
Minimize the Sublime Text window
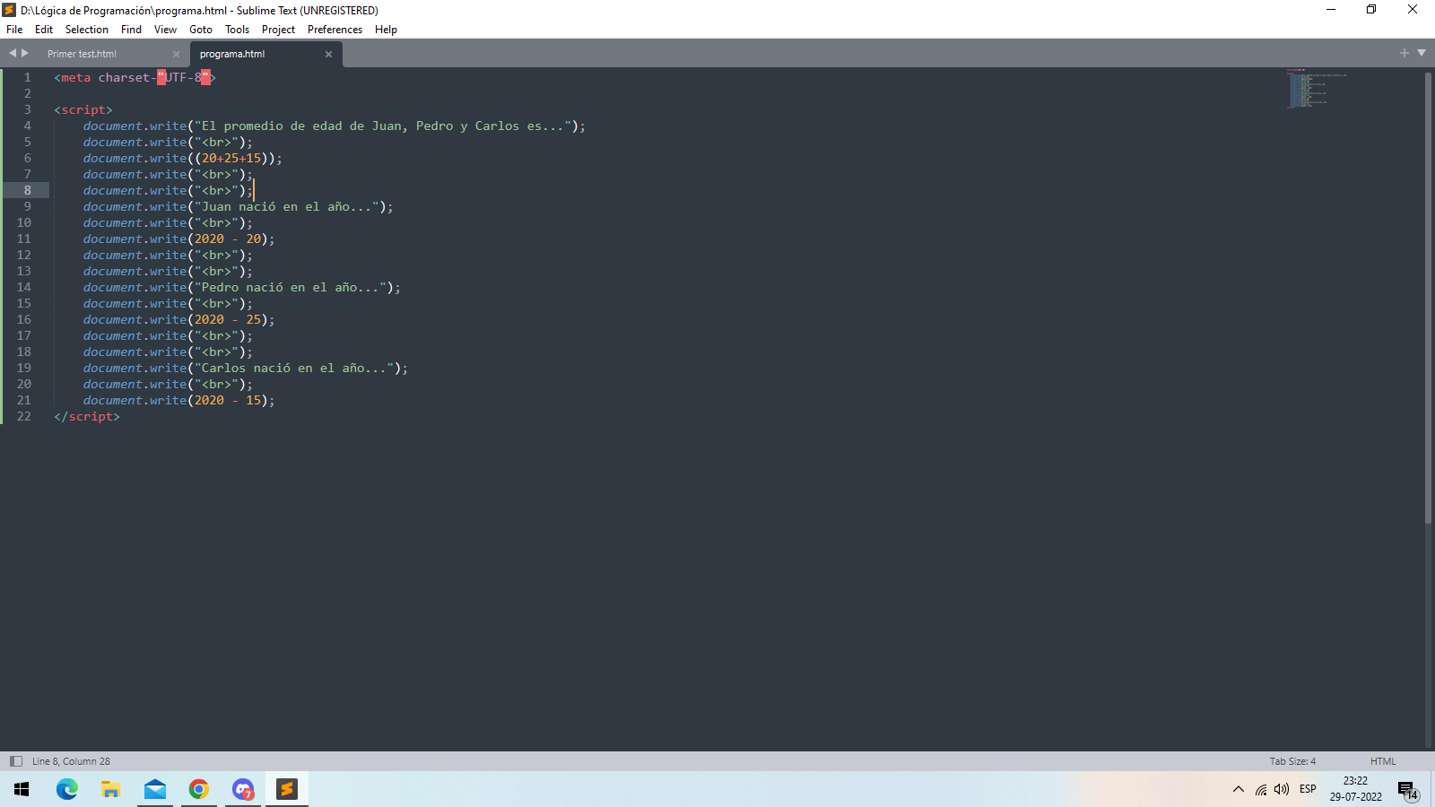tap(1331, 10)
